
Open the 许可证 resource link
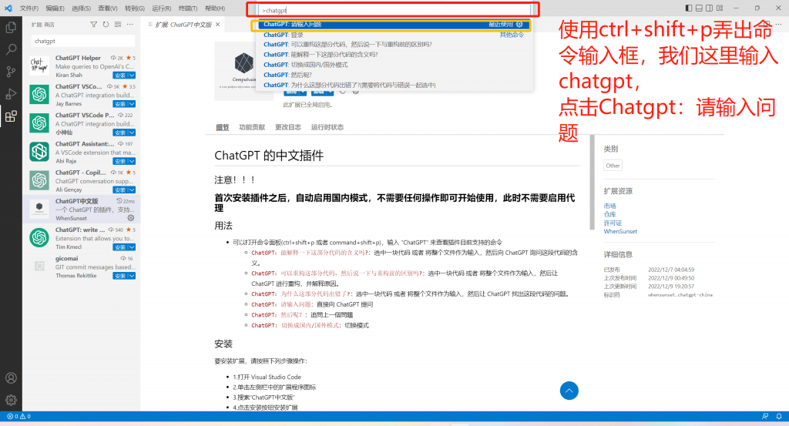613,223
